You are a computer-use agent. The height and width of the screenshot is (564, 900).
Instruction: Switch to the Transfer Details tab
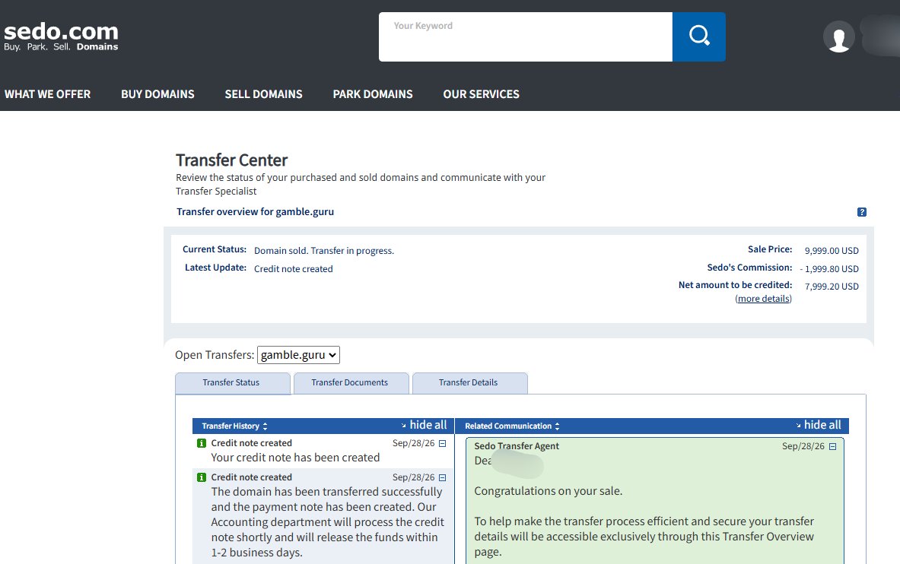point(469,382)
